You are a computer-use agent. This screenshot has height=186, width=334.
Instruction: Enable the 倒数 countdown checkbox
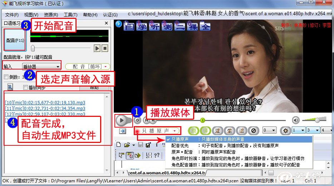[x=6, y=77]
